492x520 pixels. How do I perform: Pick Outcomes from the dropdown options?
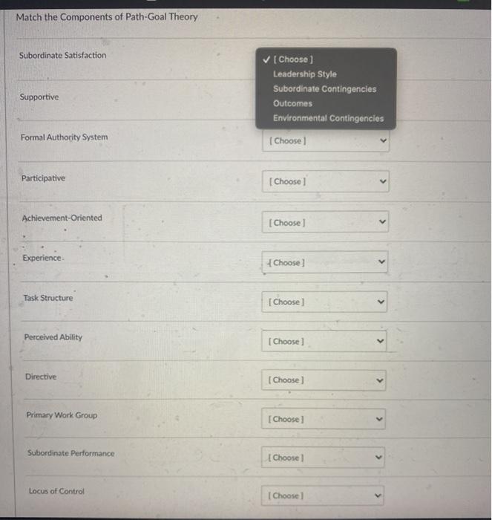tap(292, 103)
